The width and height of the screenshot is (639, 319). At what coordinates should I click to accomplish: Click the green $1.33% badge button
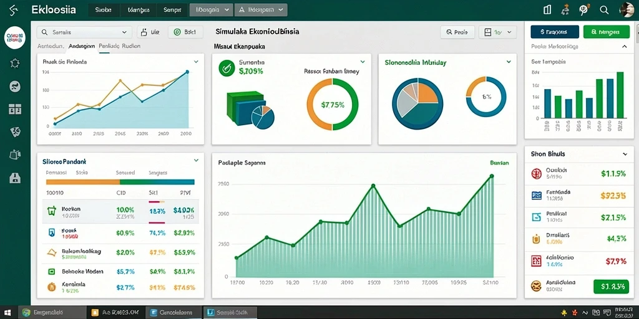(612, 287)
